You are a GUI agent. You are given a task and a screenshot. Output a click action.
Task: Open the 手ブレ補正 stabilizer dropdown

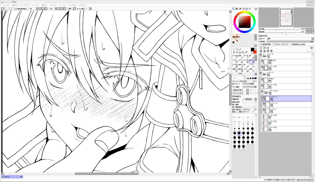click(x=90, y=9)
